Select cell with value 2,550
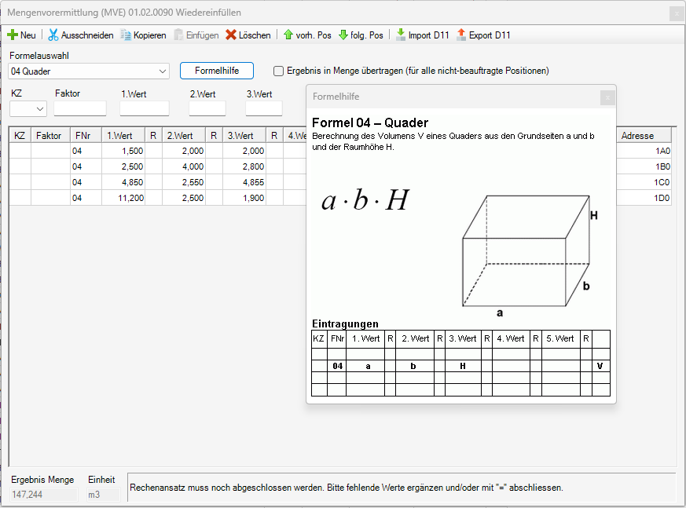The height and width of the screenshot is (508, 686). point(184,182)
